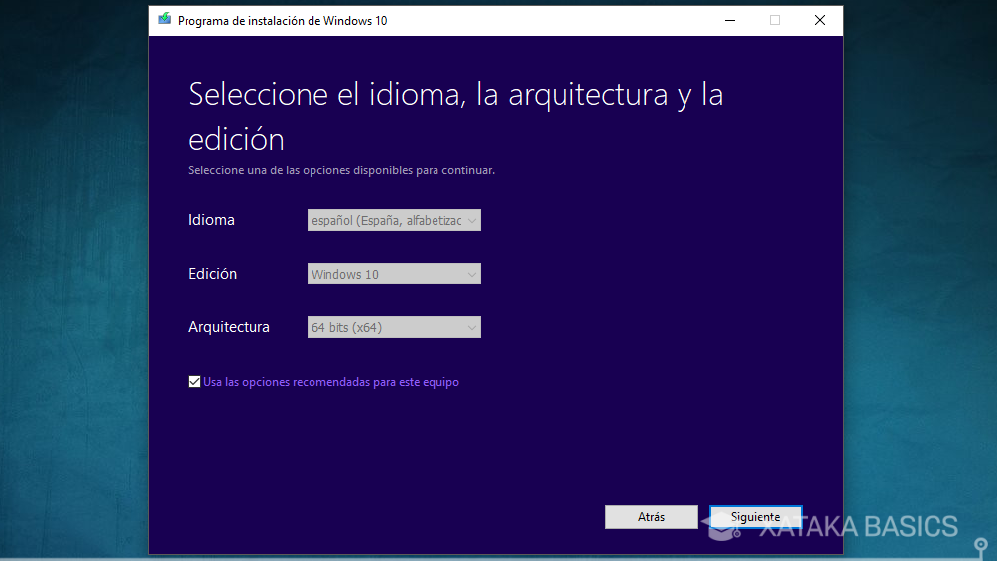Screen dimensions: 997x561
Task: Click the maximize button in title bar
Action: click(775, 21)
